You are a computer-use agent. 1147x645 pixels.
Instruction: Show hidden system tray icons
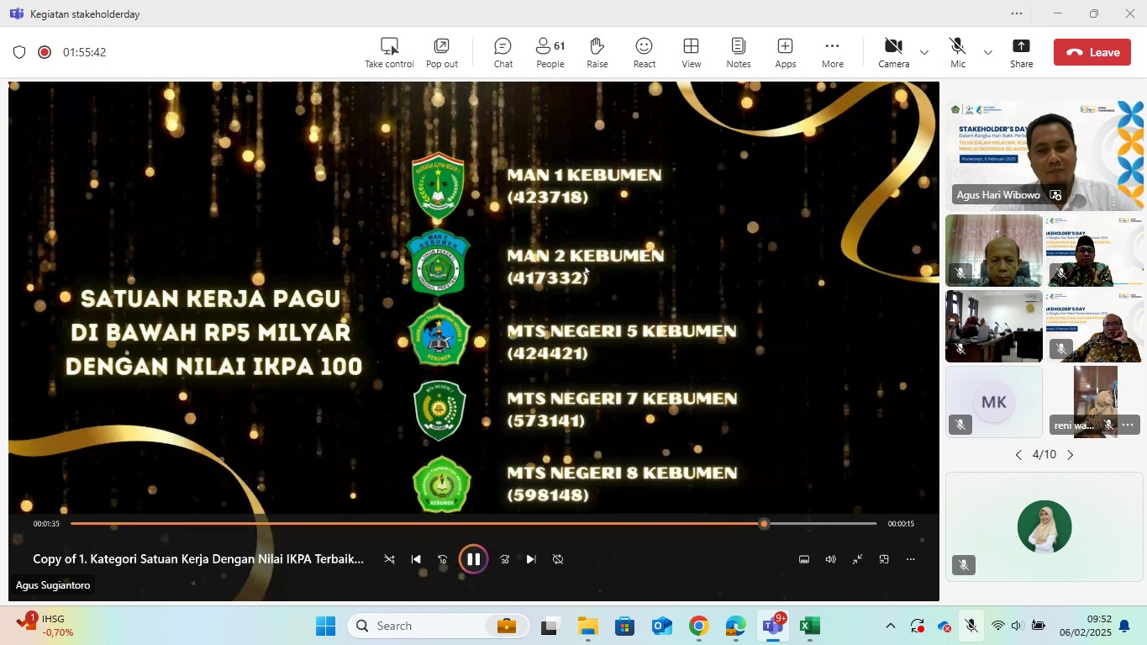(x=890, y=626)
